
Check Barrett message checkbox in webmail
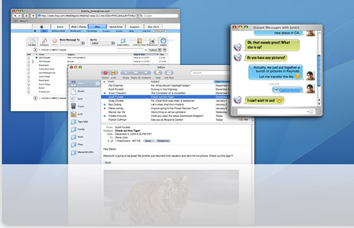tap(28, 88)
